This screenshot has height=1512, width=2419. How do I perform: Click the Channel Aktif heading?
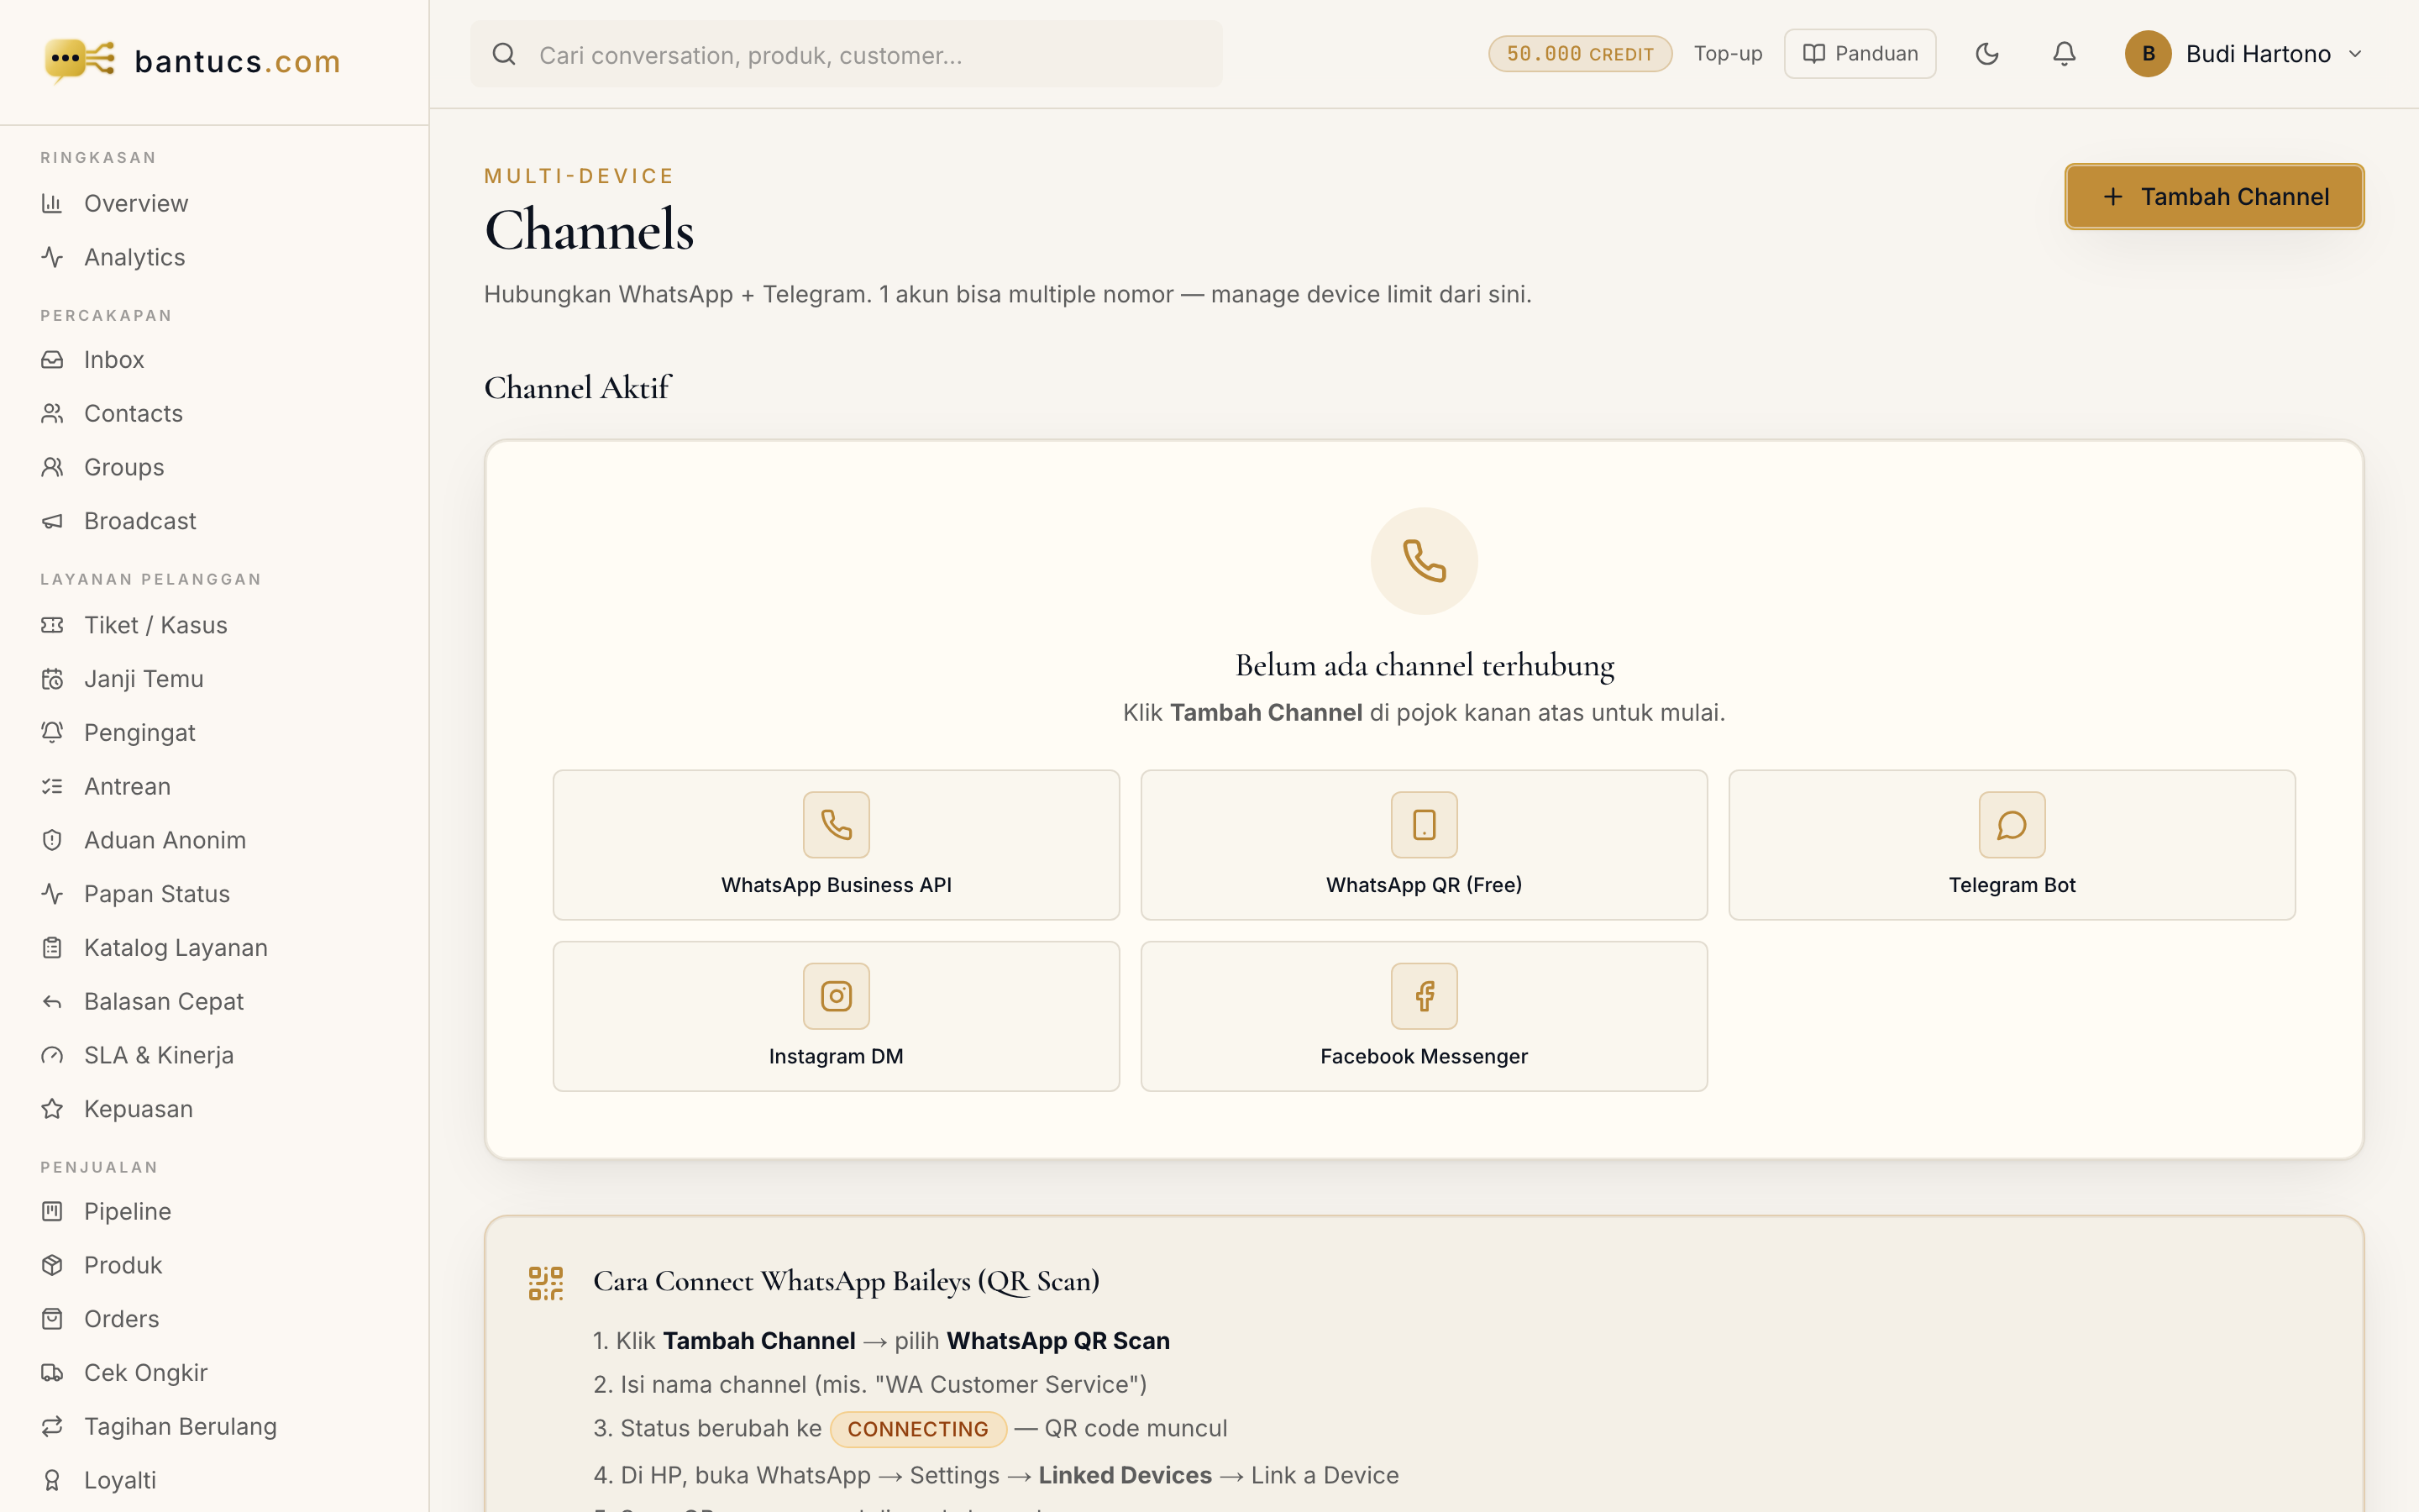tap(577, 388)
